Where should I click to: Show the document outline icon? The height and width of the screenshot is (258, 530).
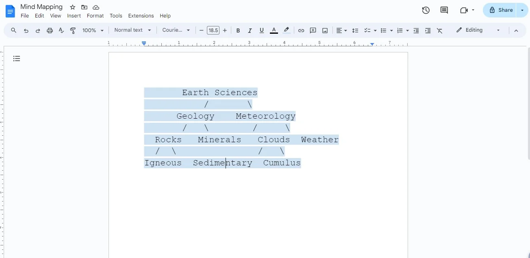tap(17, 59)
